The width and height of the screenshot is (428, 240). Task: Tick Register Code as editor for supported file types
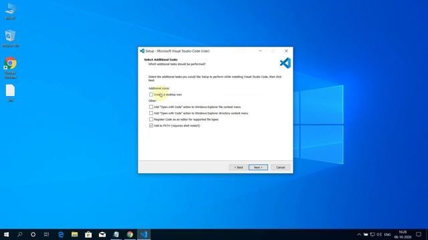(x=151, y=119)
